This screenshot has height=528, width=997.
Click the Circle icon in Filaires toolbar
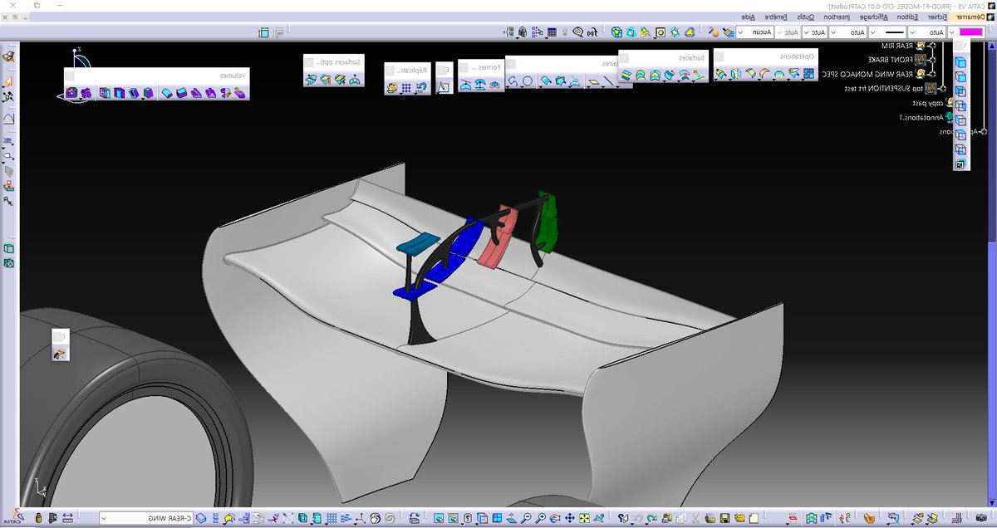tap(527, 81)
